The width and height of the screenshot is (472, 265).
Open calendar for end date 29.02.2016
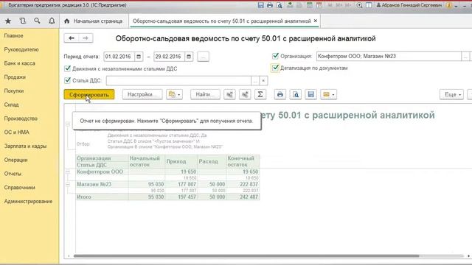(189, 57)
